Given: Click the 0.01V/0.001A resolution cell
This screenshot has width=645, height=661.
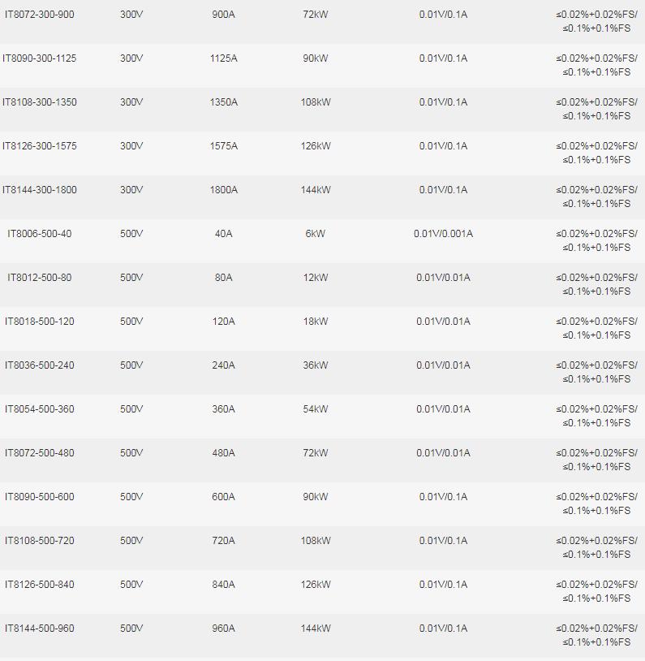Looking at the screenshot, I should point(443,234).
